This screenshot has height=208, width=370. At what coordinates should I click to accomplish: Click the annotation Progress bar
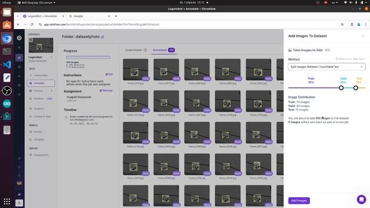88,57
